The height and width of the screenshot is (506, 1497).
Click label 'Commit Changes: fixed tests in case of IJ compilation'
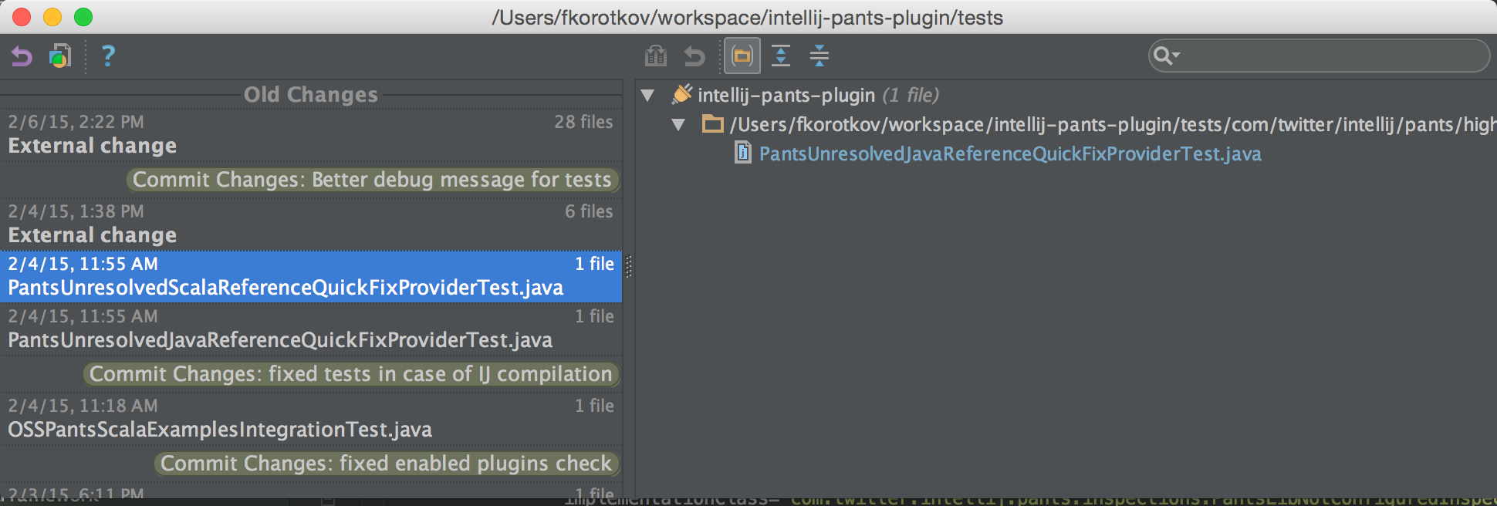[x=351, y=374]
